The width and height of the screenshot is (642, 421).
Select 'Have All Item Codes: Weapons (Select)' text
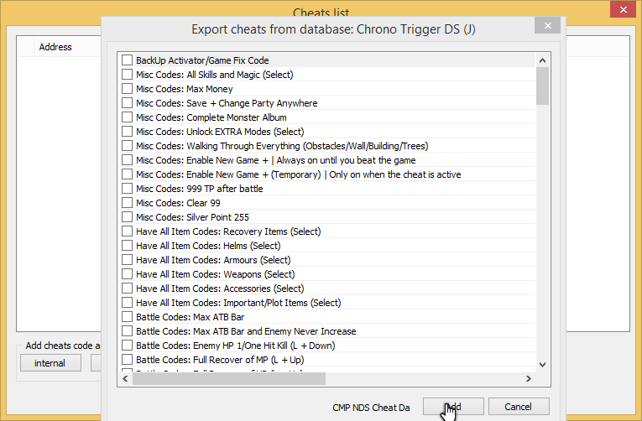(x=216, y=274)
